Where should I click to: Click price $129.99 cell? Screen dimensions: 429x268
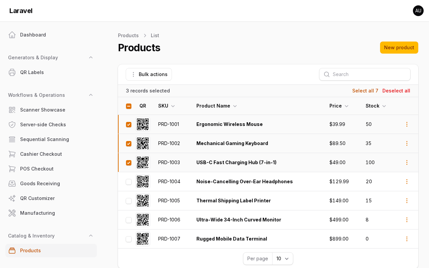(339, 182)
